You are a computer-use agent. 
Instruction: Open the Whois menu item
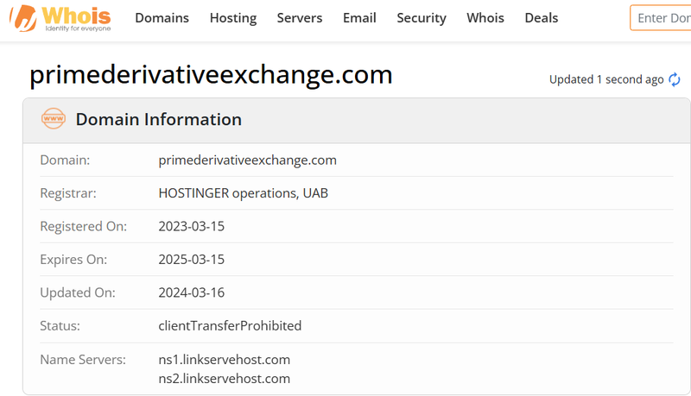485,18
